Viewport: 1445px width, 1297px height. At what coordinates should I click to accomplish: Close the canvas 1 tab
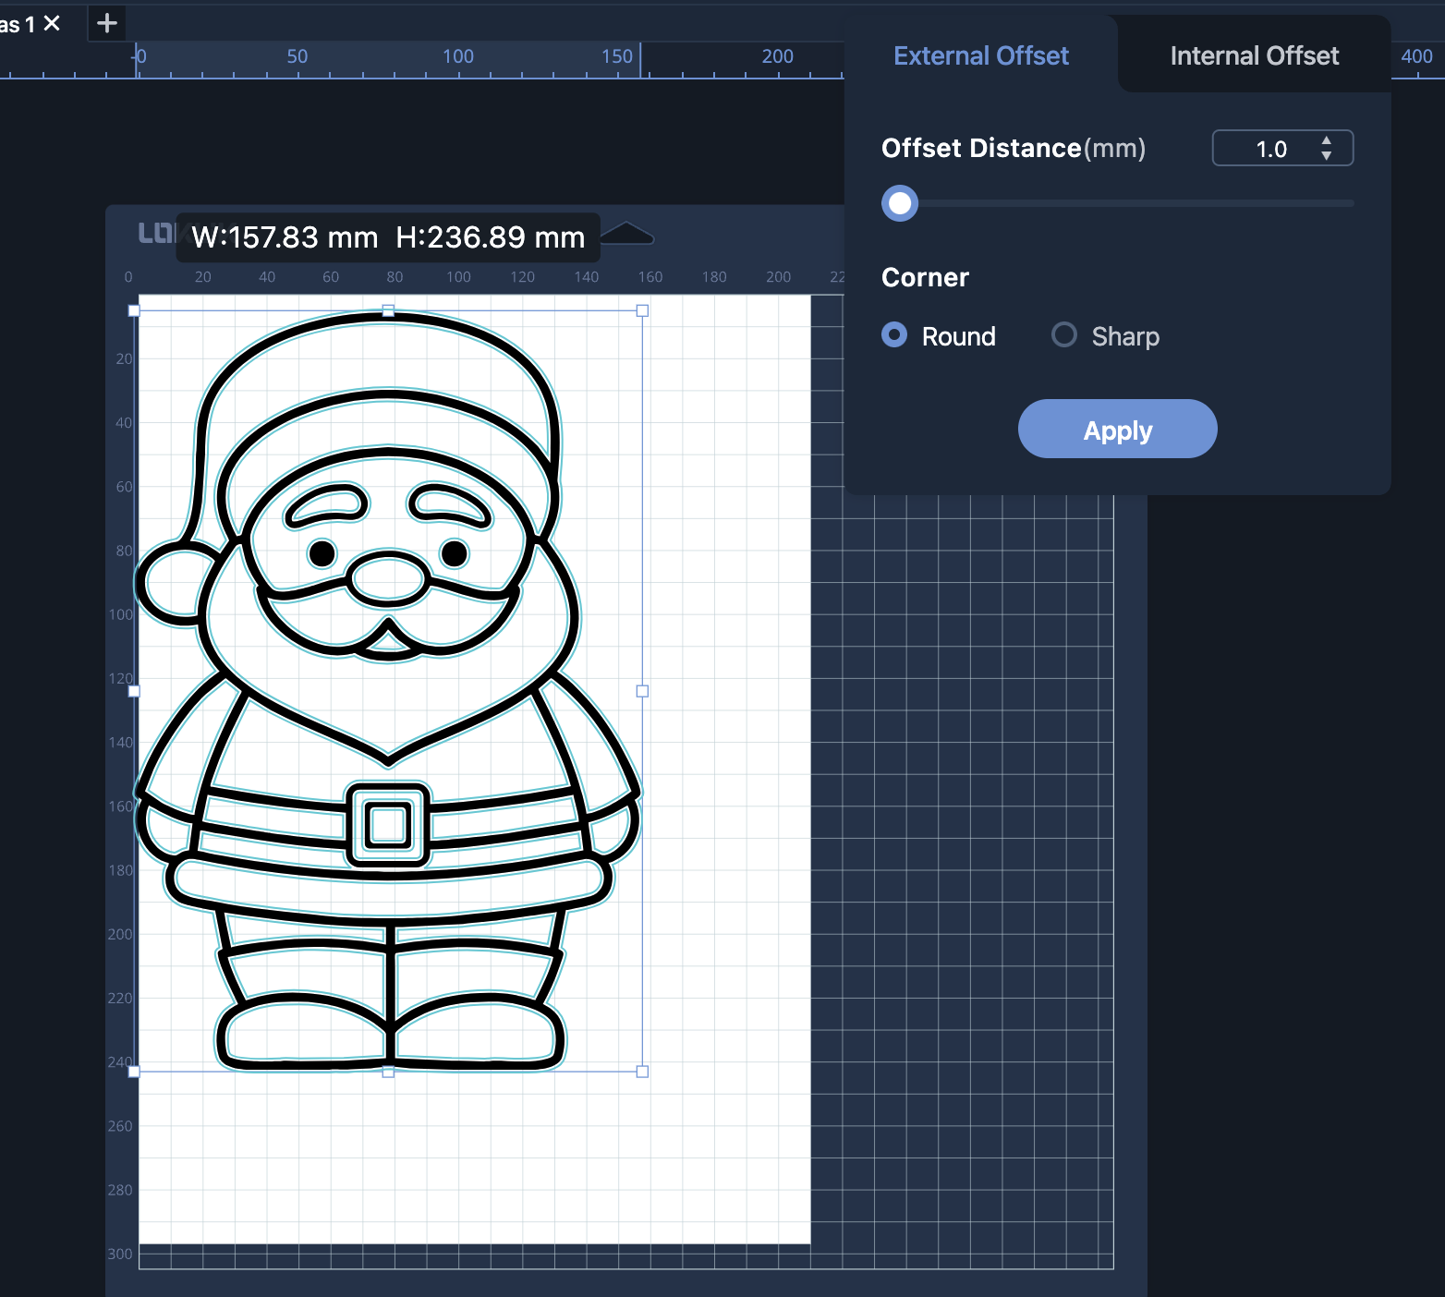click(52, 23)
